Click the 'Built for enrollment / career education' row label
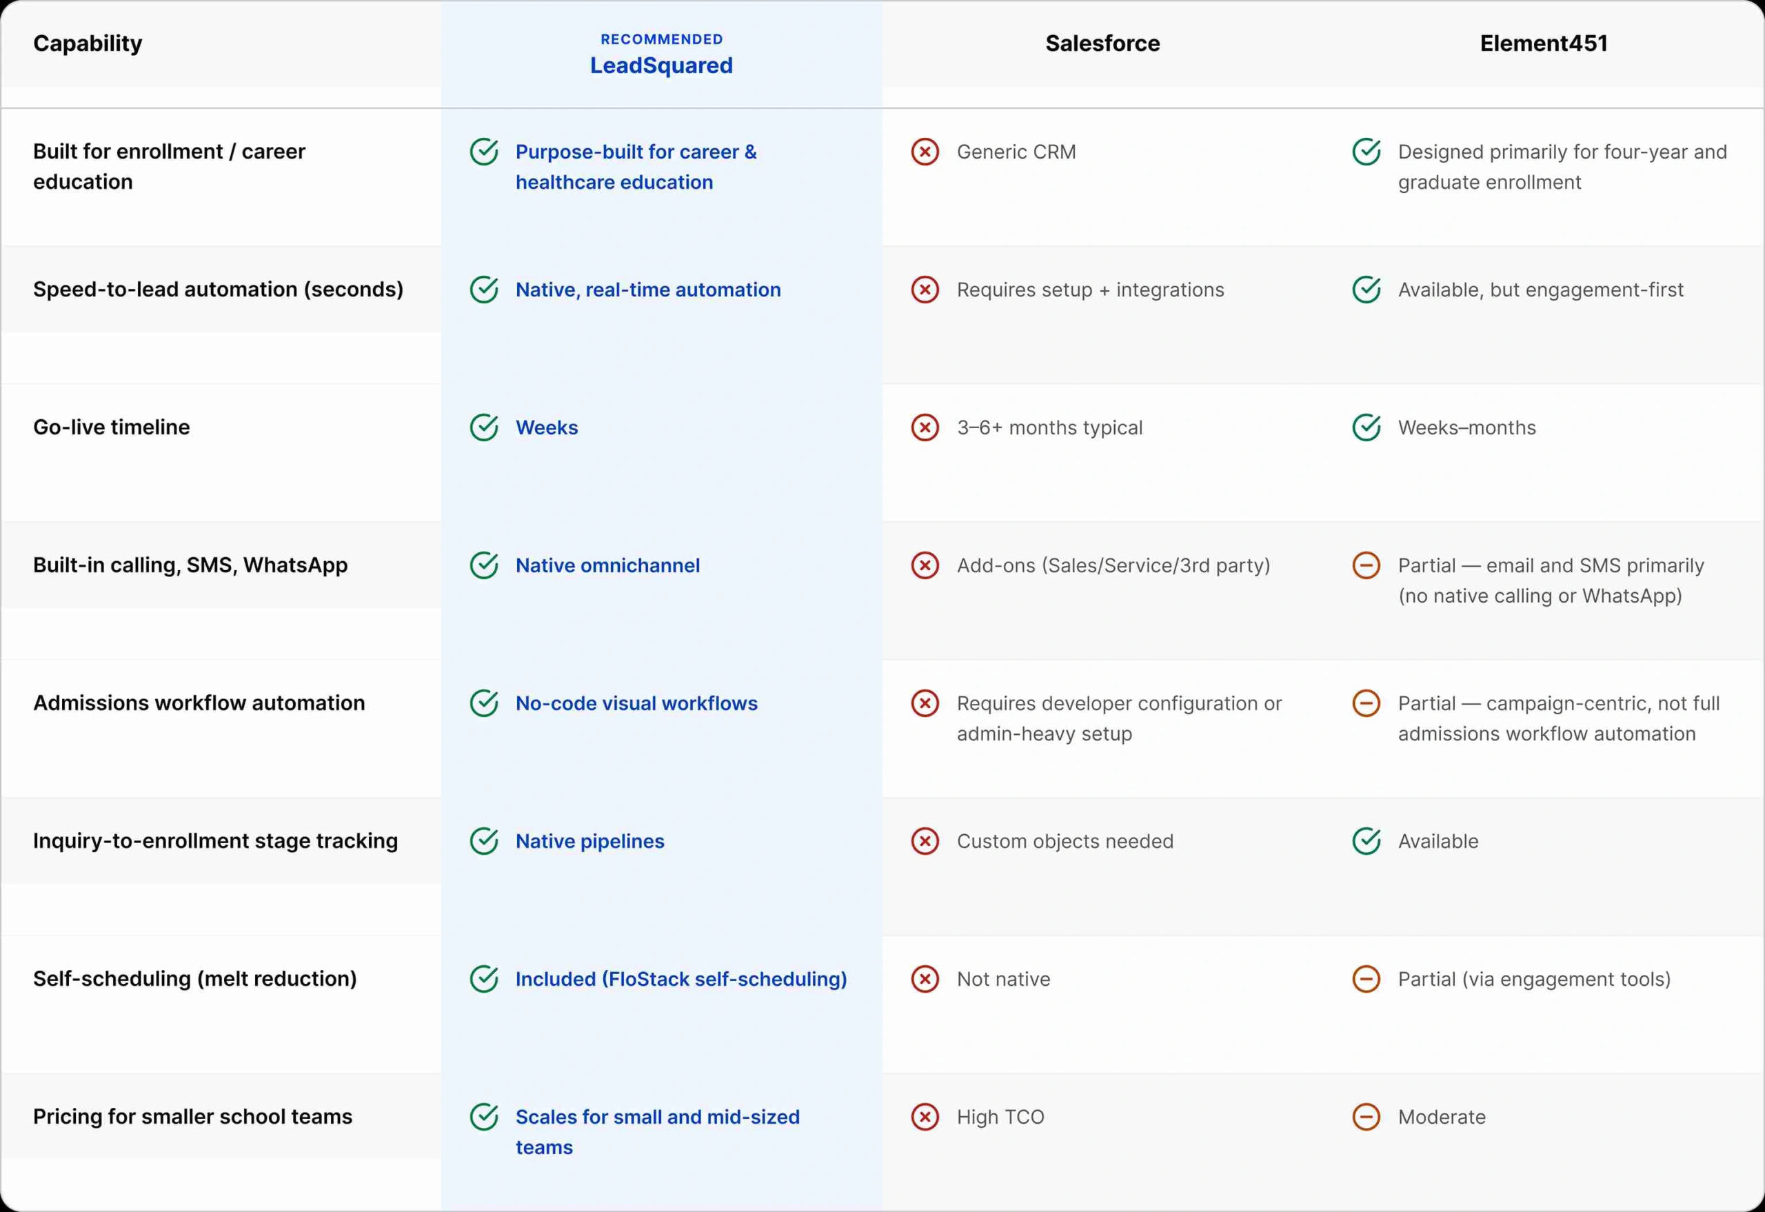Screen dimensions: 1765x1212 [x=169, y=166]
